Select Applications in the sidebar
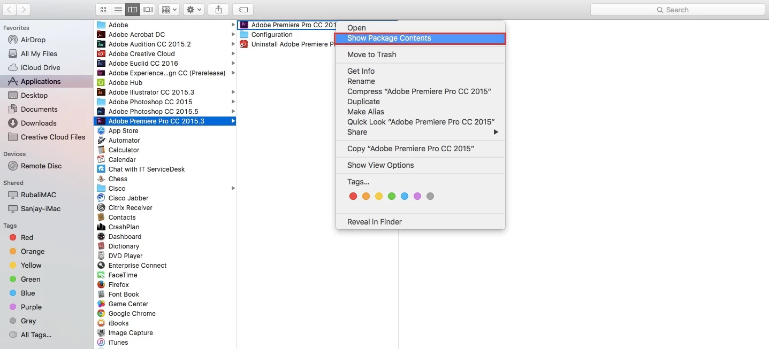The width and height of the screenshot is (769, 349). coord(41,81)
